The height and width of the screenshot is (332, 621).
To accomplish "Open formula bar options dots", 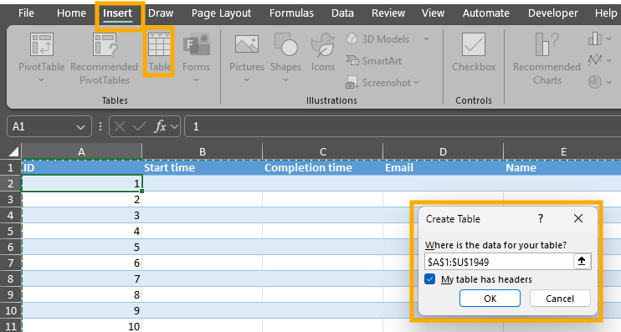I will [100, 126].
